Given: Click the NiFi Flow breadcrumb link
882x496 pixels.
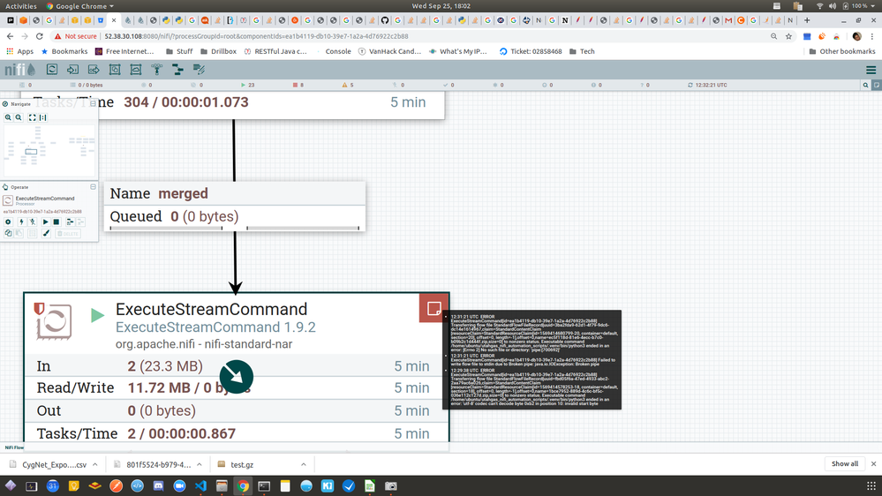Looking at the screenshot, I should (x=15, y=447).
